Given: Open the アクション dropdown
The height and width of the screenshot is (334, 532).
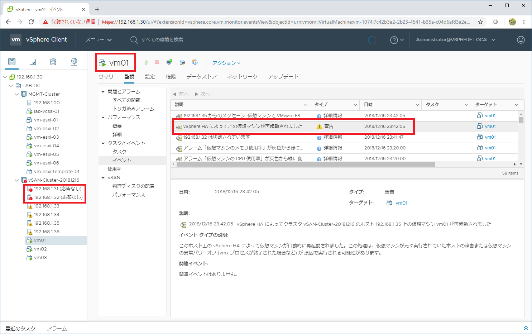Looking at the screenshot, I should point(226,63).
